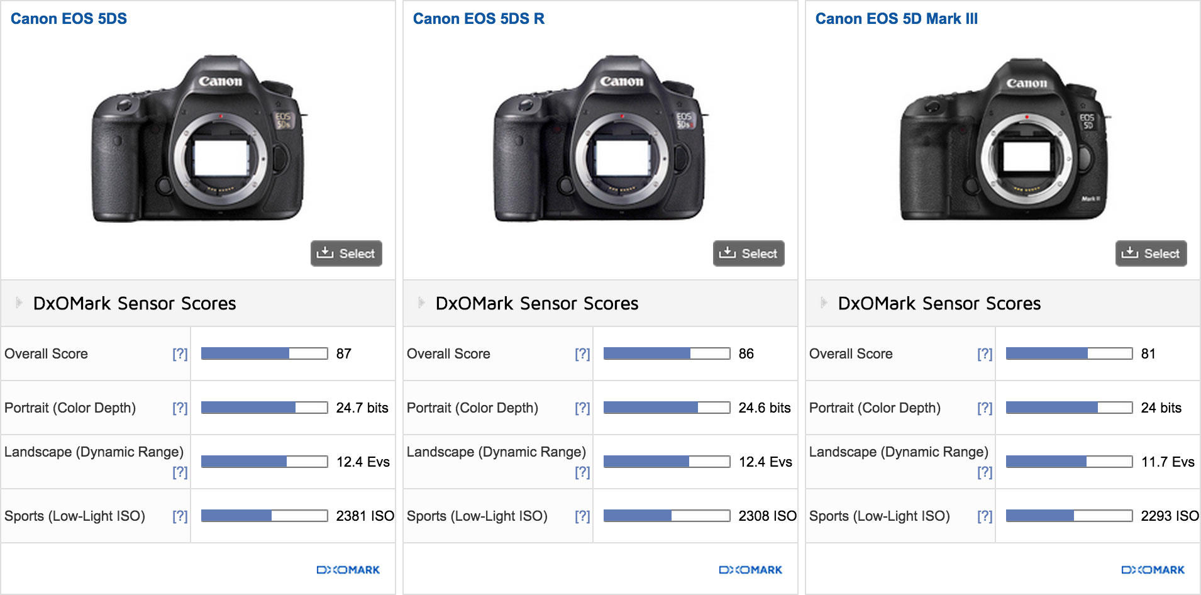Click the Canon EOS 5DS camera photo
The width and height of the screenshot is (1201, 595).
click(199, 138)
